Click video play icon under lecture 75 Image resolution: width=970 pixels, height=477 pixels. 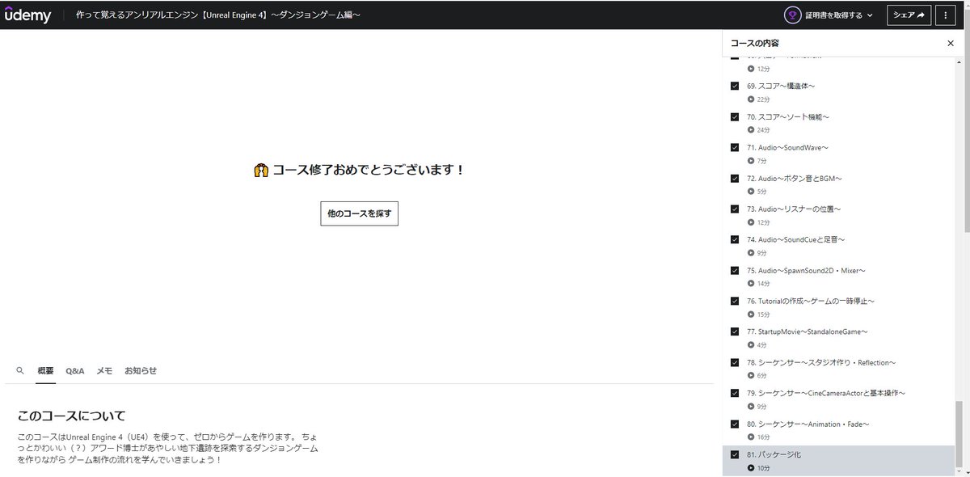point(751,284)
